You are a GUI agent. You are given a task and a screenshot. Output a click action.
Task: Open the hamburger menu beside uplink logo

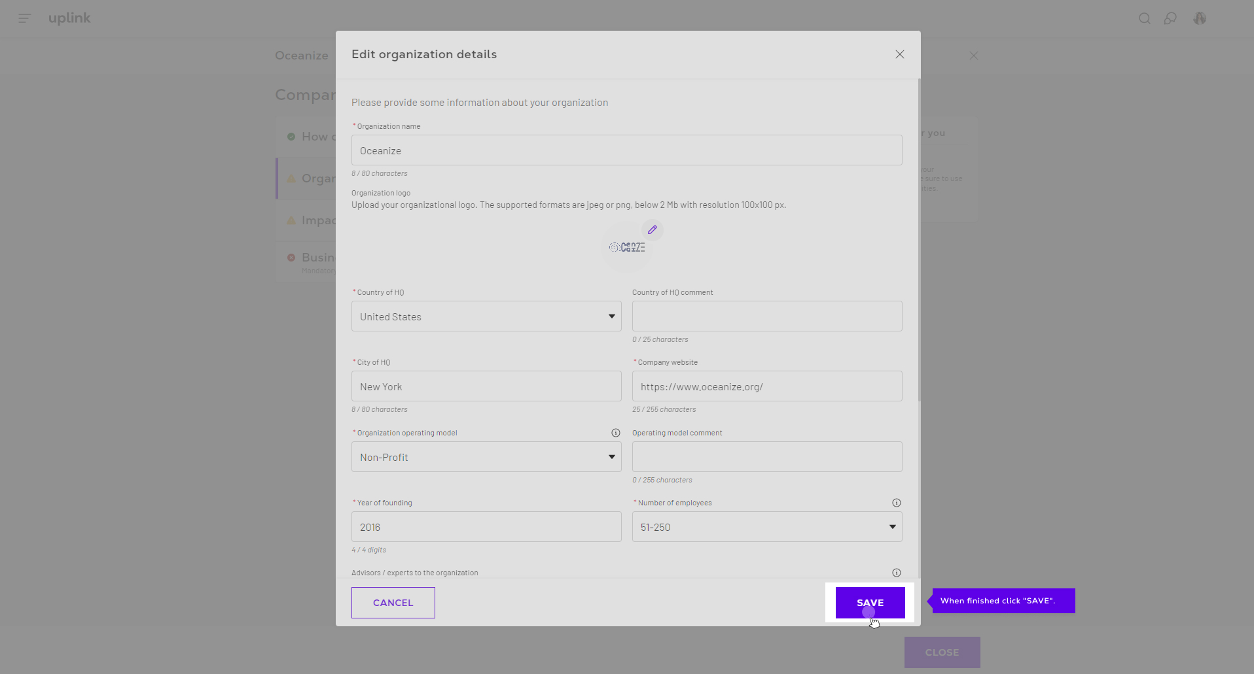(25, 18)
